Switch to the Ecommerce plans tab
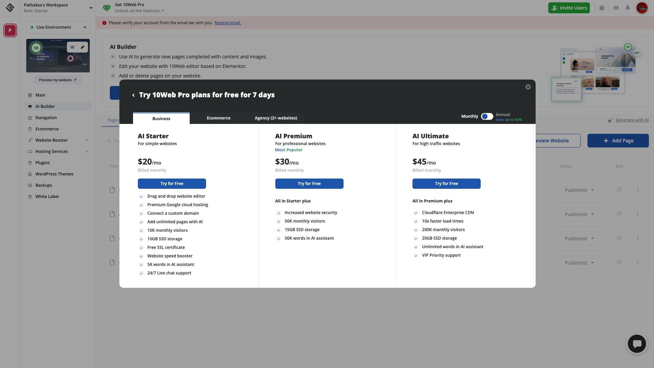This screenshot has height=368, width=654. click(218, 118)
